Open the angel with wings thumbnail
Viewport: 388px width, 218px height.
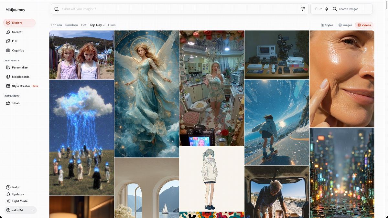146,94
